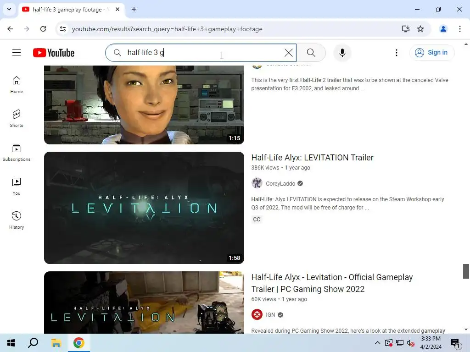Close the half-life 3 gameplay footage tab
This screenshot has height=352, width=470.
point(117,9)
